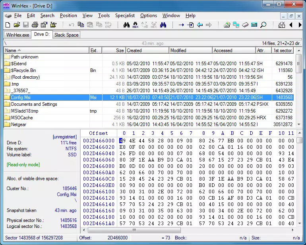Click the blue binoculars Simultaneous Search icon

point(163,25)
